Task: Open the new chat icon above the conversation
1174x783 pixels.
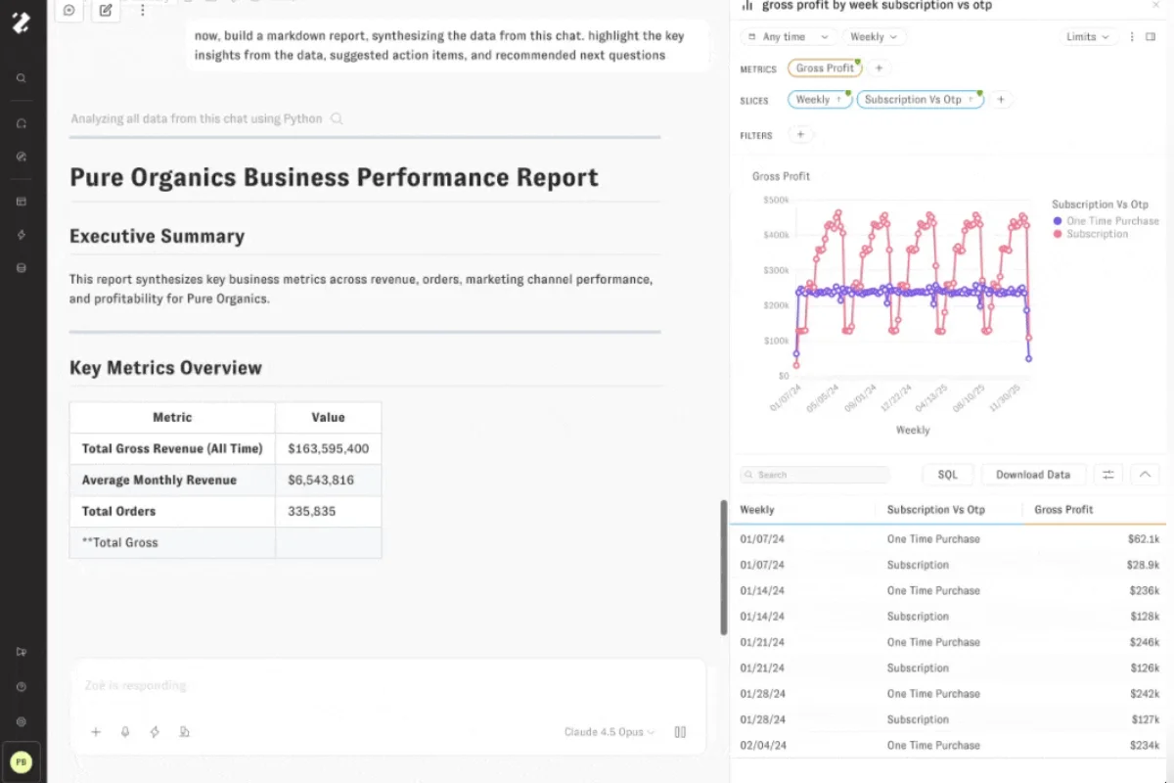Action: pyautogui.click(x=106, y=11)
